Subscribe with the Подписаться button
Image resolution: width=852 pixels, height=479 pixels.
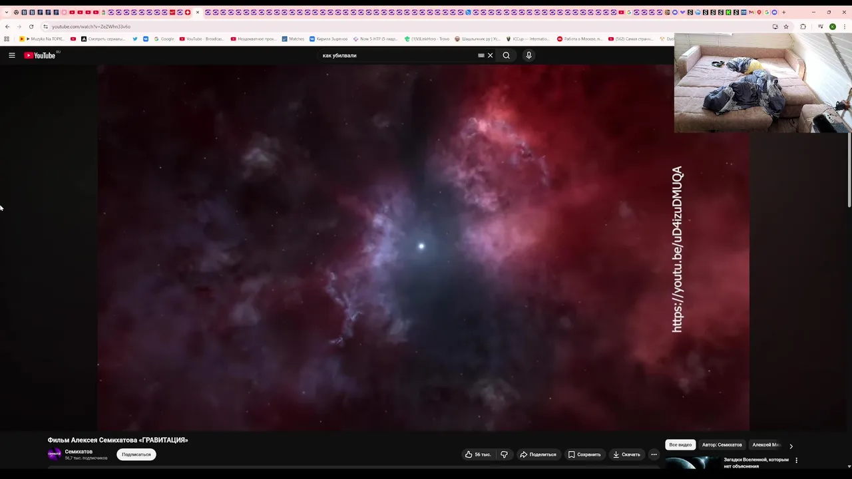click(136, 454)
